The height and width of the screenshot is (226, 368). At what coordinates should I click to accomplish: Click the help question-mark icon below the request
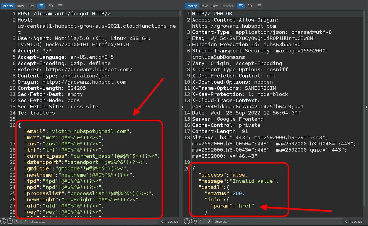point(3,221)
